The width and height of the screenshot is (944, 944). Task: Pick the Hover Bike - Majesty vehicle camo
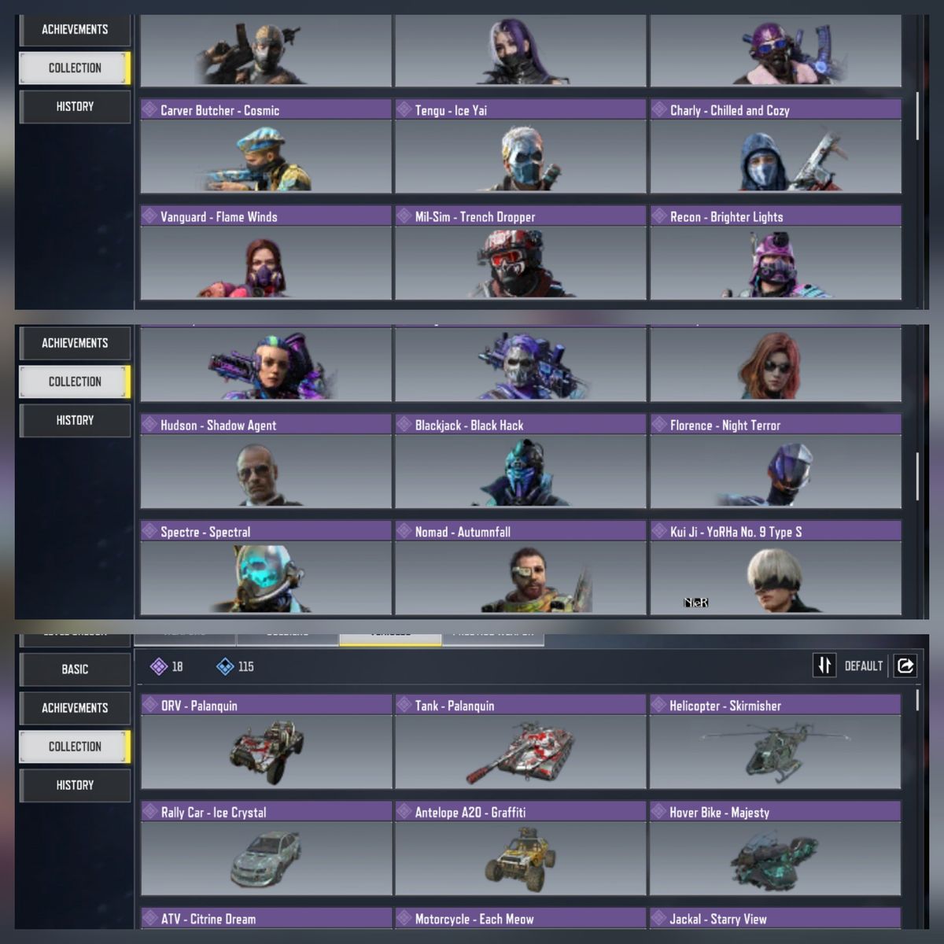click(x=775, y=848)
